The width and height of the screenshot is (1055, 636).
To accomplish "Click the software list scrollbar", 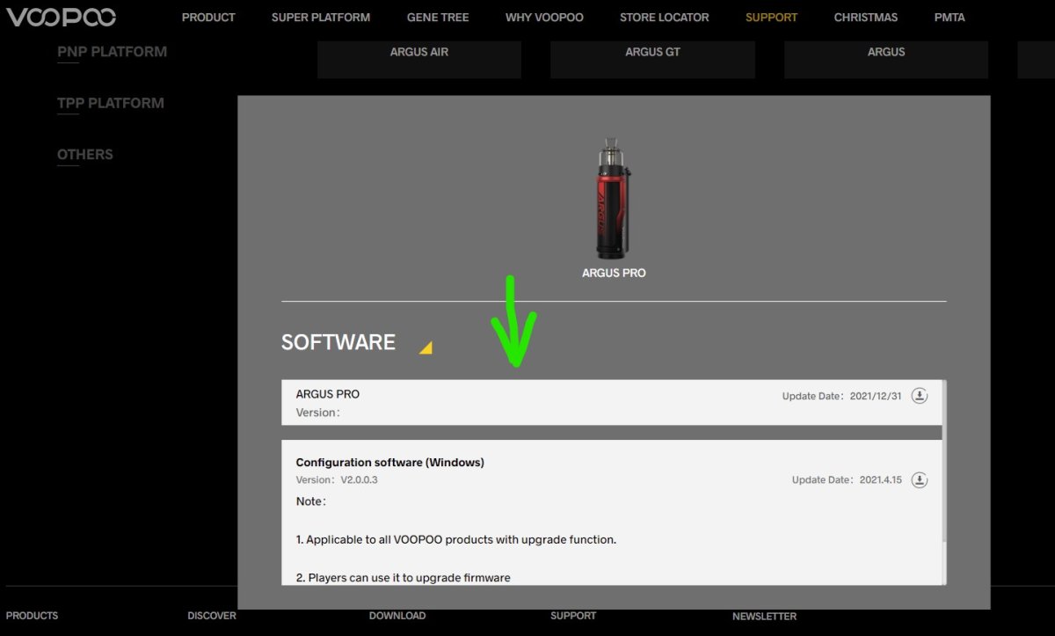I will click(x=944, y=461).
